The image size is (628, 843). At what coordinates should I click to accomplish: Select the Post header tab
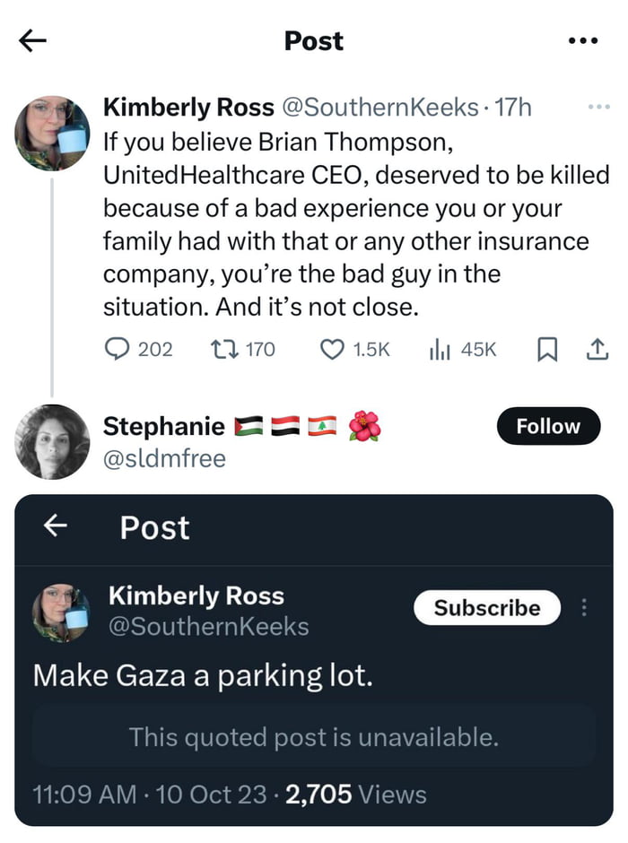coord(313,39)
